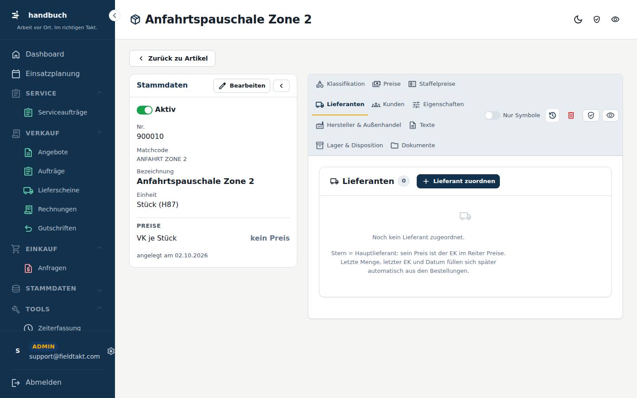Switch to the Klassifikation tab
The image size is (637, 398).
[340, 84]
